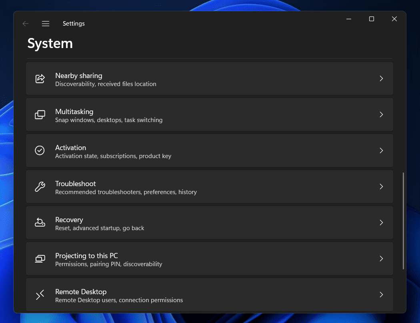
Task: Click the Nearby sharing share icon
Action: 40,79
